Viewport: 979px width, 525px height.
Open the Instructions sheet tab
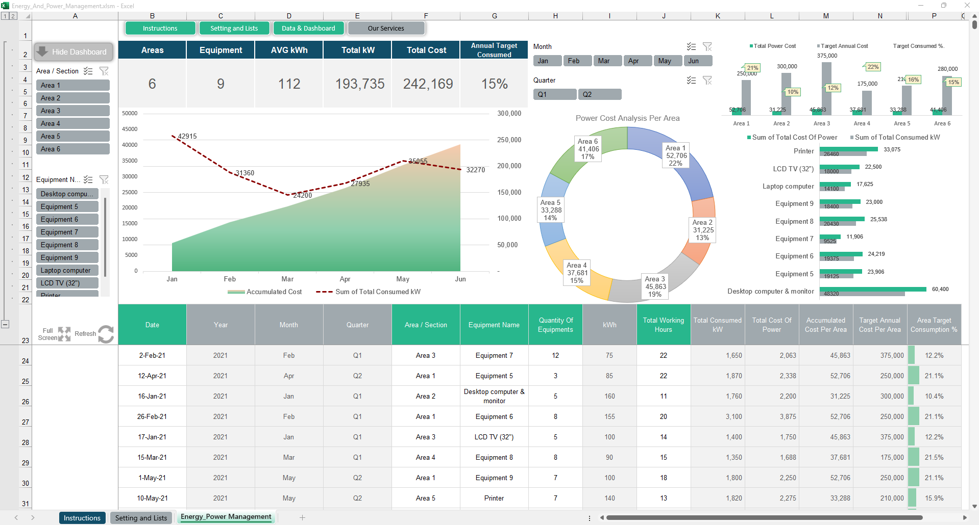point(82,518)
